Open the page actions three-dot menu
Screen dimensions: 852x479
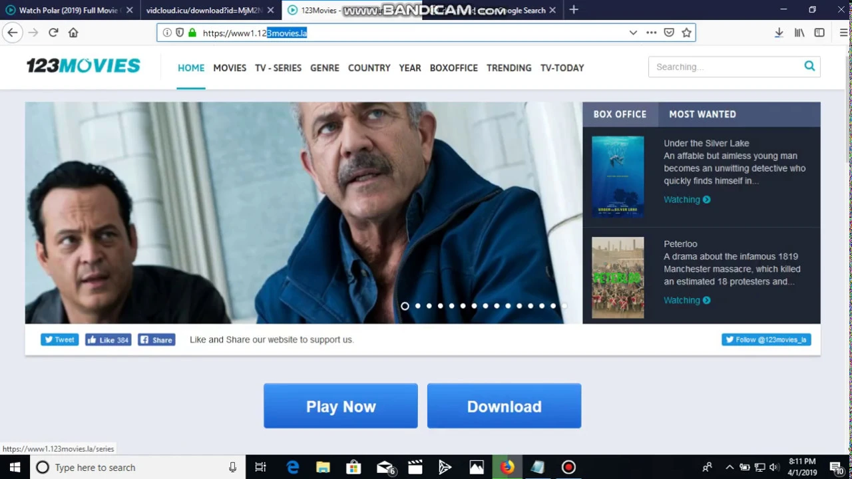click(x=651, y=33)
